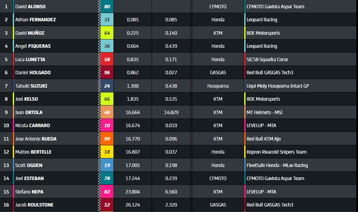Select David Muñoz in third place
358x212 pixels.
(30, 33)
